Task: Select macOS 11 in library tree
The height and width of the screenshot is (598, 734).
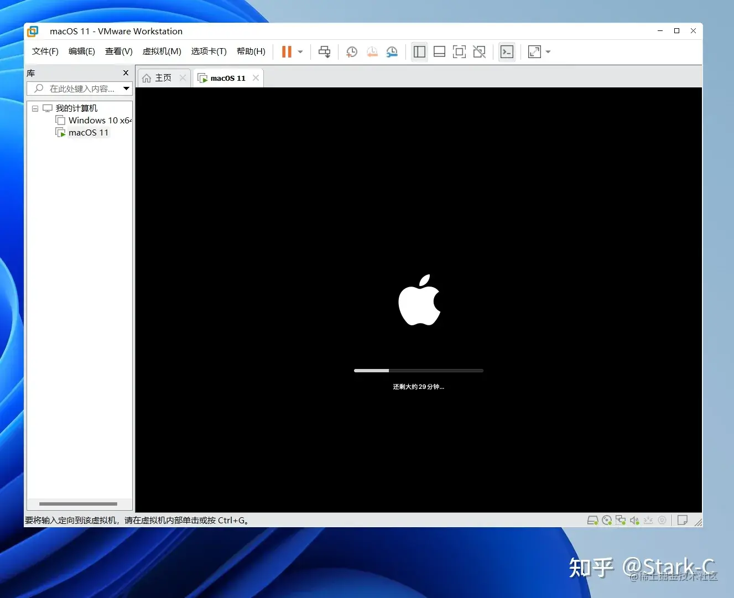Action: (x=89, y=133)
